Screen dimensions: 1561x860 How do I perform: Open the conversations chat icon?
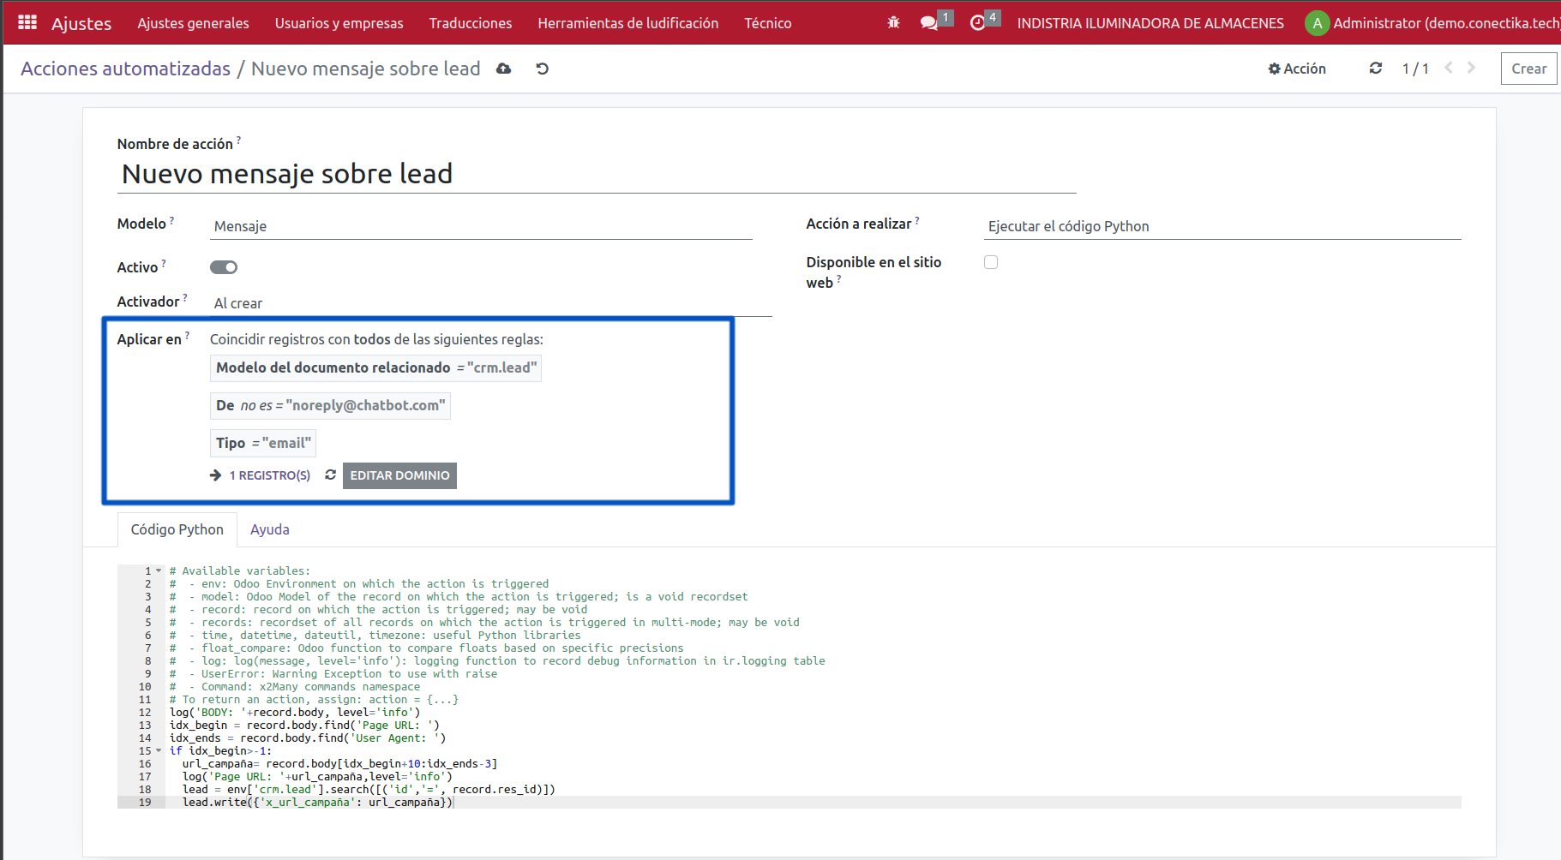pyautogui.click(x=928, y=23)
